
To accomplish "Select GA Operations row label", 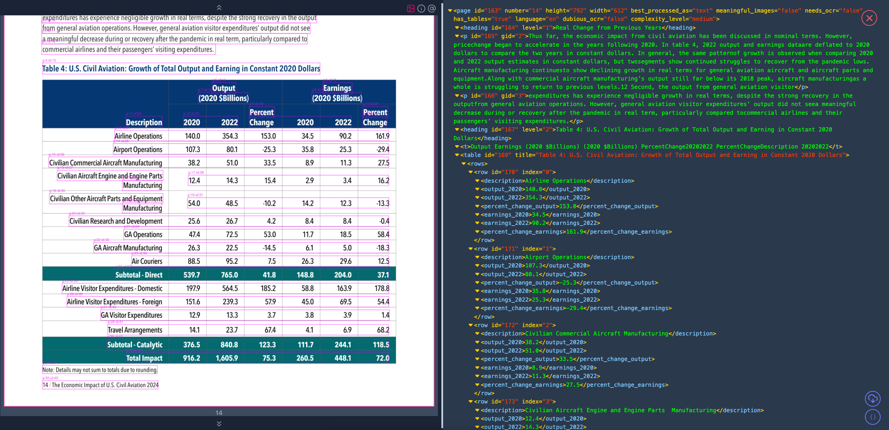I will (143, 234).
